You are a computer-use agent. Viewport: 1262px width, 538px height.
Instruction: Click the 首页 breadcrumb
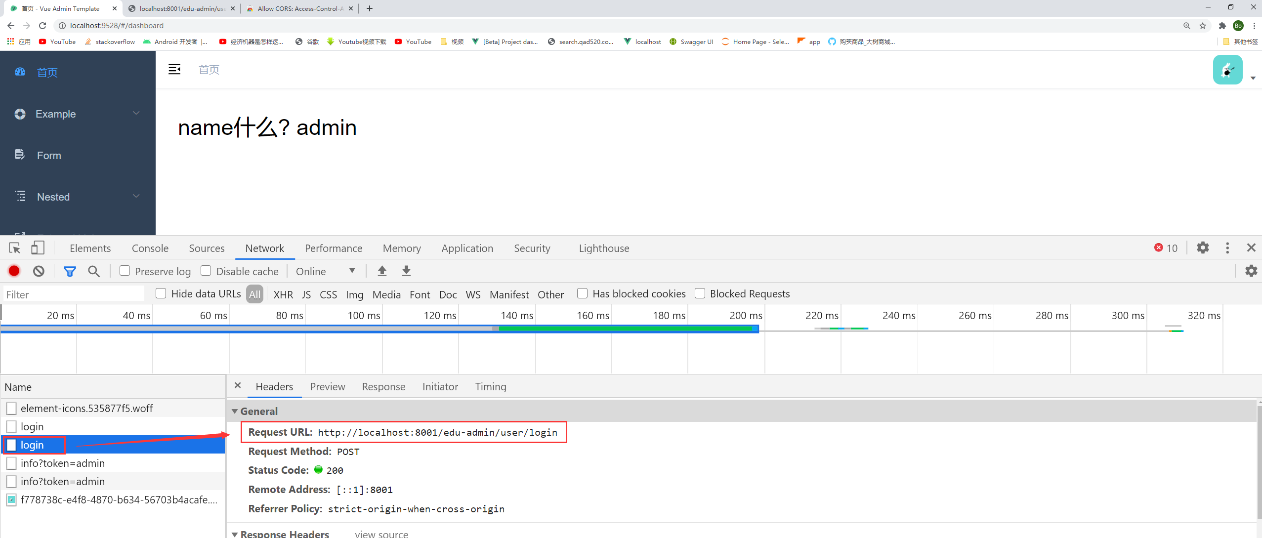pos(209,70)
